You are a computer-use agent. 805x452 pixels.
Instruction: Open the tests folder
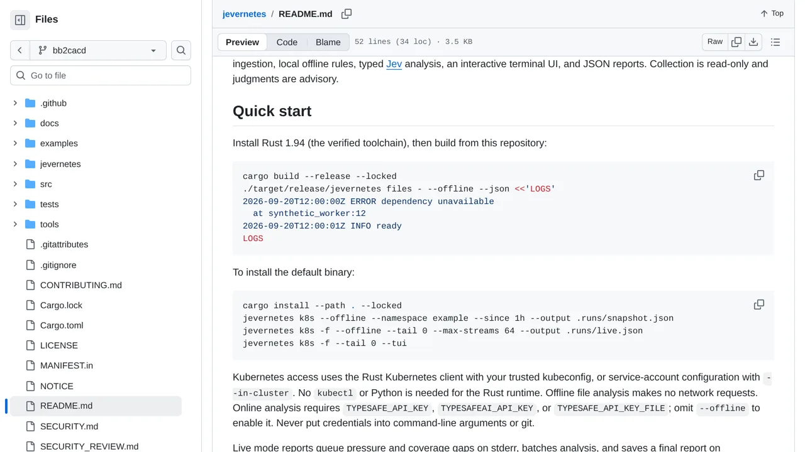point(49,204)
